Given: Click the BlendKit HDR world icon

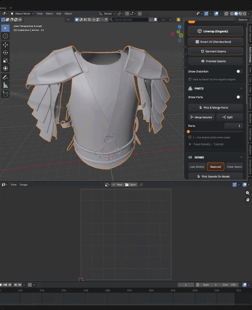Looking at the screenshot, I should pos(89,20).
